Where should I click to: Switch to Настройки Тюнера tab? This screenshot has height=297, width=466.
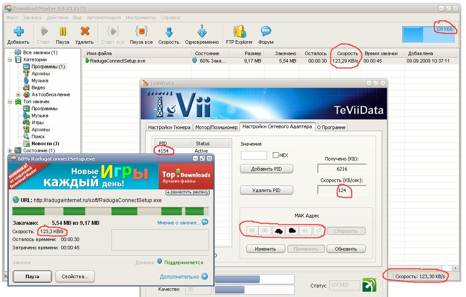(x=169, y=127)
